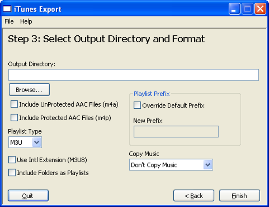Open the Help menu
The width and height of the screenshot is (269, 207).
26,21
